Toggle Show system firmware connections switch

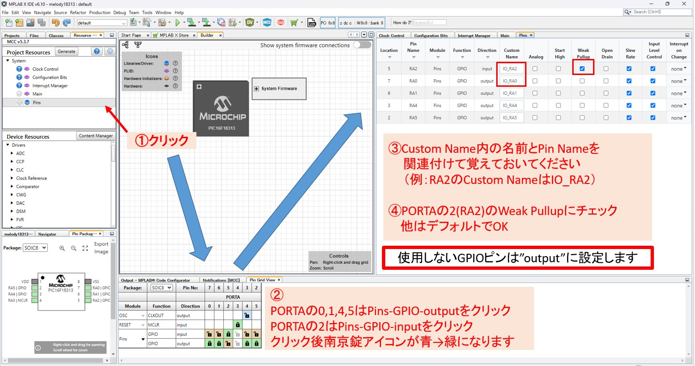tap(362, 45)
